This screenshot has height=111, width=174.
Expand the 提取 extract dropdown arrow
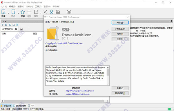pos(41,13)
